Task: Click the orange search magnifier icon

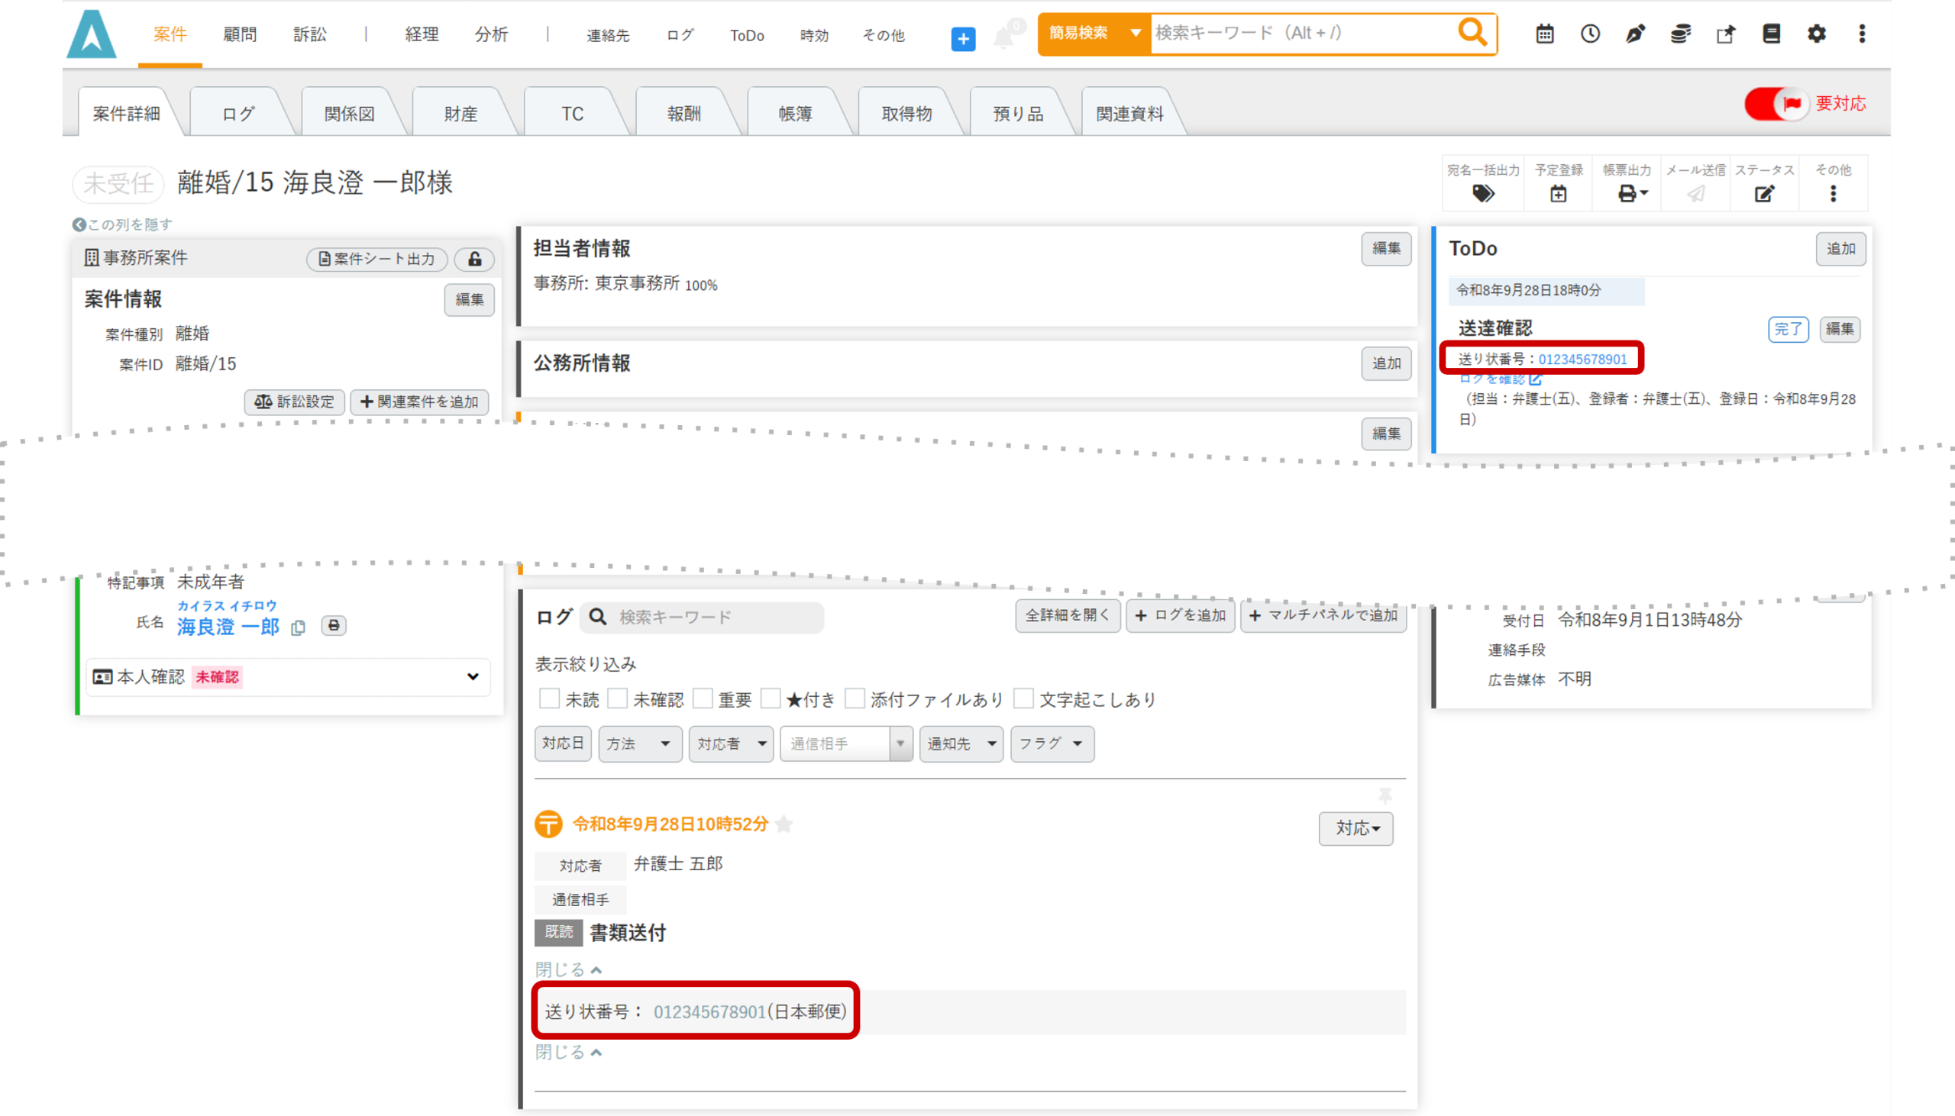Action: pos(1472,33)
